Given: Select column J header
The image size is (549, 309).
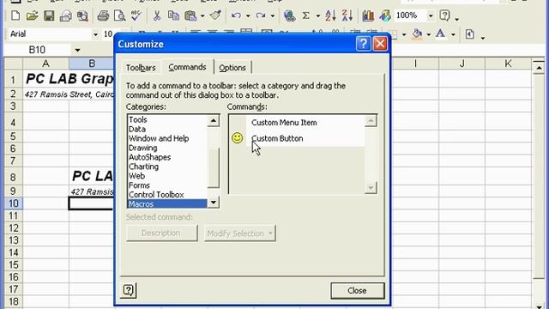Looking at the screenshot, I should [462, 64].
